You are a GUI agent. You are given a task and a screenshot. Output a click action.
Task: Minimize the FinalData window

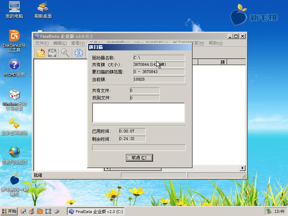[230, 36]
